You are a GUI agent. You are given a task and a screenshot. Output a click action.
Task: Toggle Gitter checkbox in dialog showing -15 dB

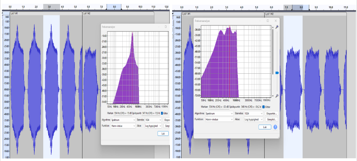pyautogui.click(x=162, y=113)
